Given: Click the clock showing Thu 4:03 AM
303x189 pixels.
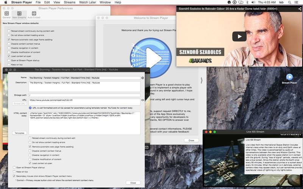Looking at the screenshot, I should 267,2.
